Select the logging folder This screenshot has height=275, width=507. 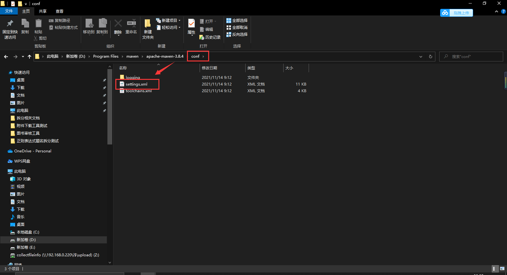133,78
